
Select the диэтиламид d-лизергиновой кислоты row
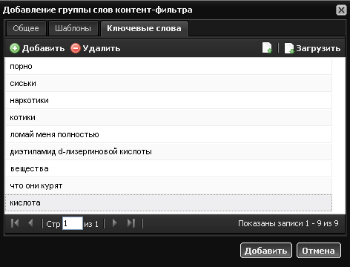click(x=168, y=151)
